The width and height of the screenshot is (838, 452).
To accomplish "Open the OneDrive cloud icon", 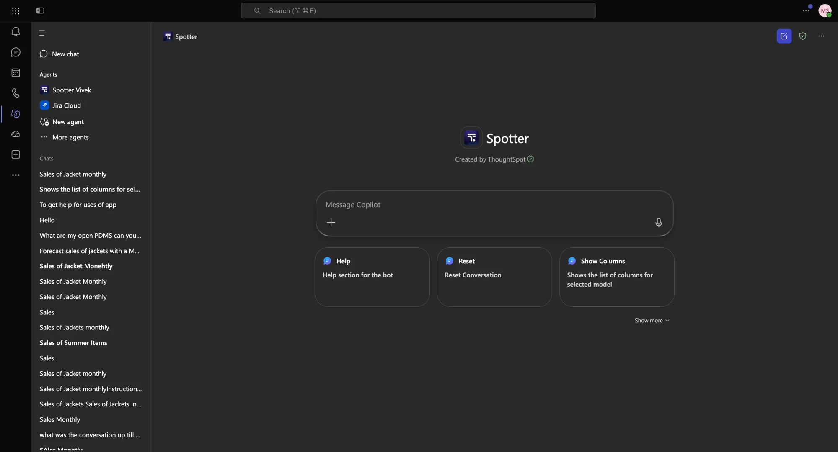I will tap(16, 134).
